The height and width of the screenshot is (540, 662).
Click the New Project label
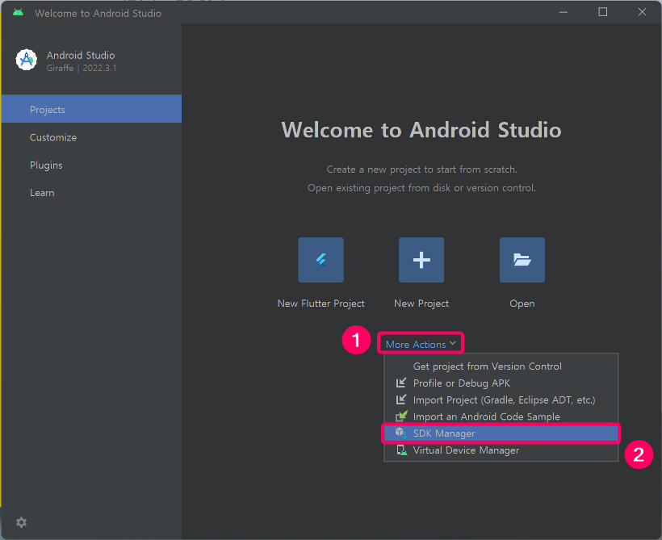[x=421, y=303]
